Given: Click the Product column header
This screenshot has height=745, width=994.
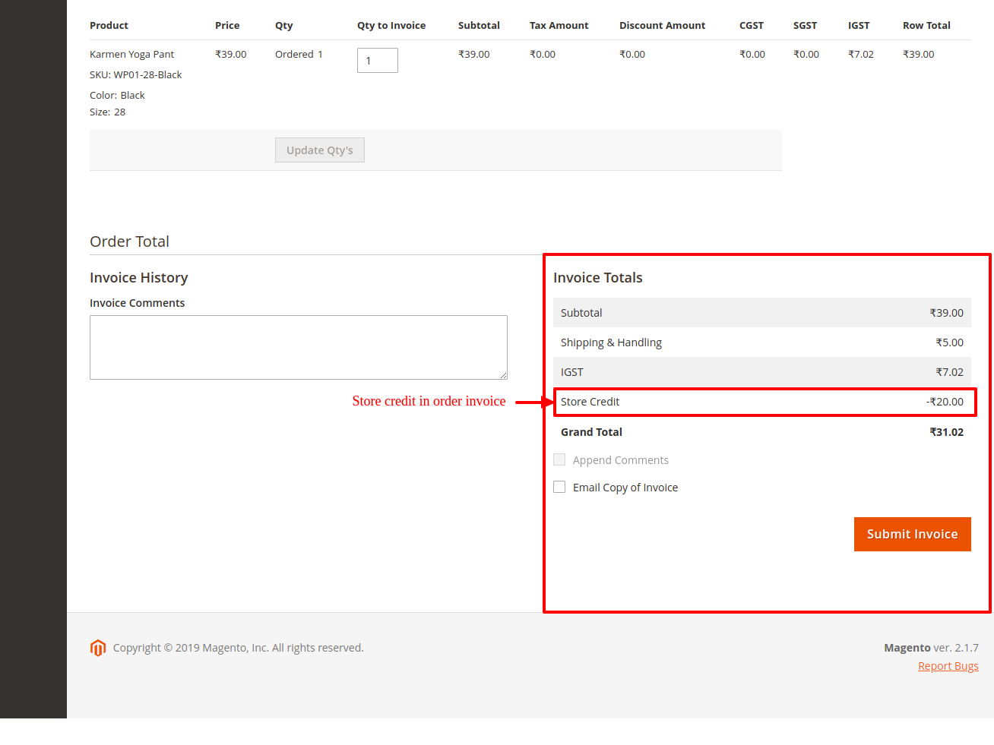Looking at the screenshot, I should pyautogui.click(x=109, y=26).
